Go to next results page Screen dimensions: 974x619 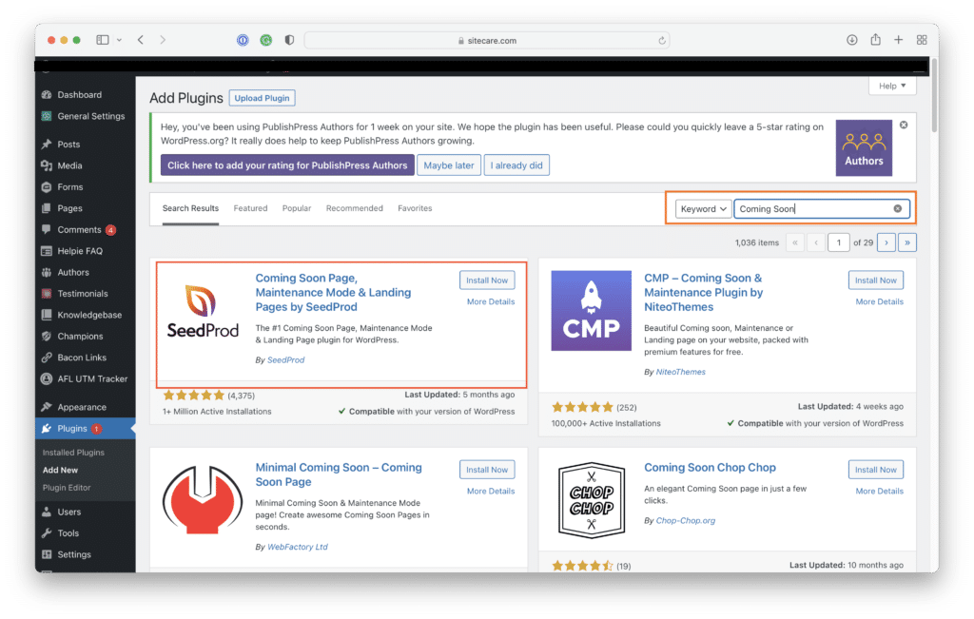(x=886, y=242)
